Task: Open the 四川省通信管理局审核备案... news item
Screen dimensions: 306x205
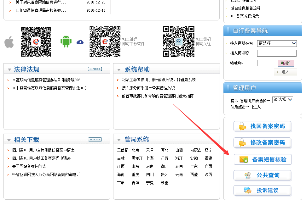Action: coord(41,10)
